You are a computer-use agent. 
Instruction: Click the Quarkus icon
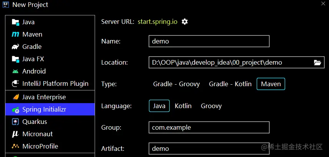click(15, 122)
